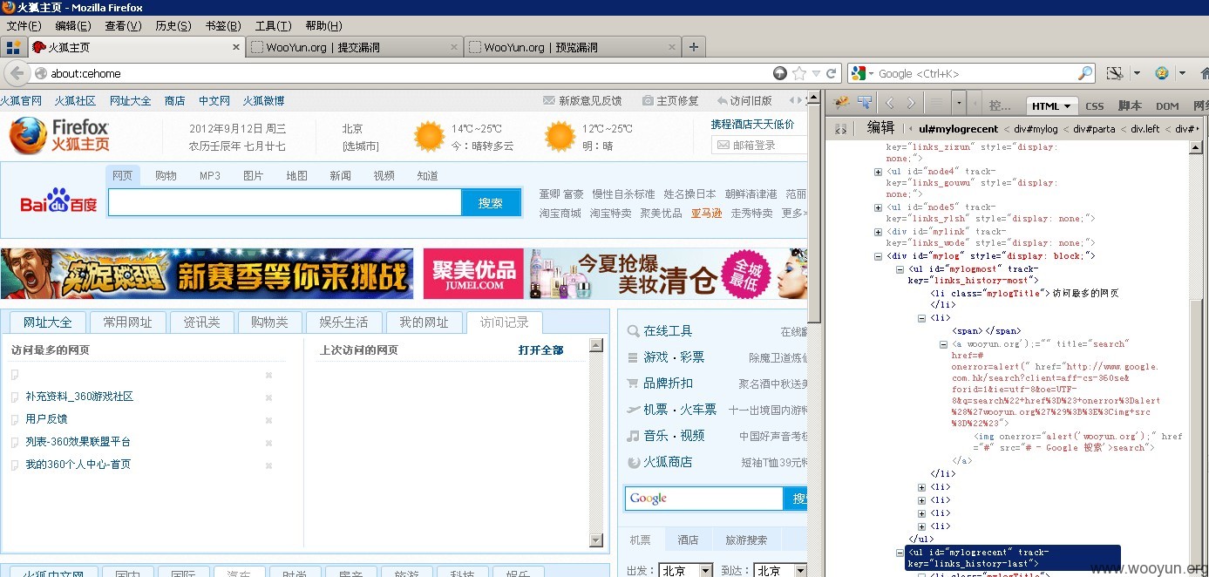Viewport: 1209px width, 577px height.
Task: Switch to Firebug CSS tab
Action: 1094,106
